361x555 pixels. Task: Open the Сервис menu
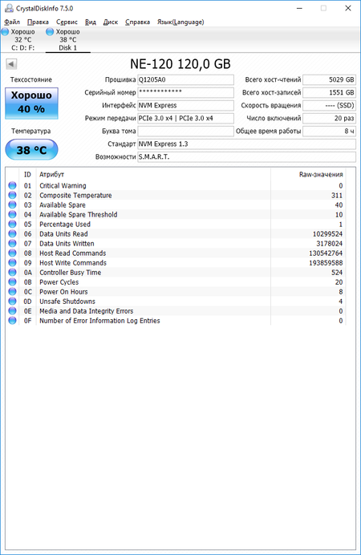coord(67,22)
